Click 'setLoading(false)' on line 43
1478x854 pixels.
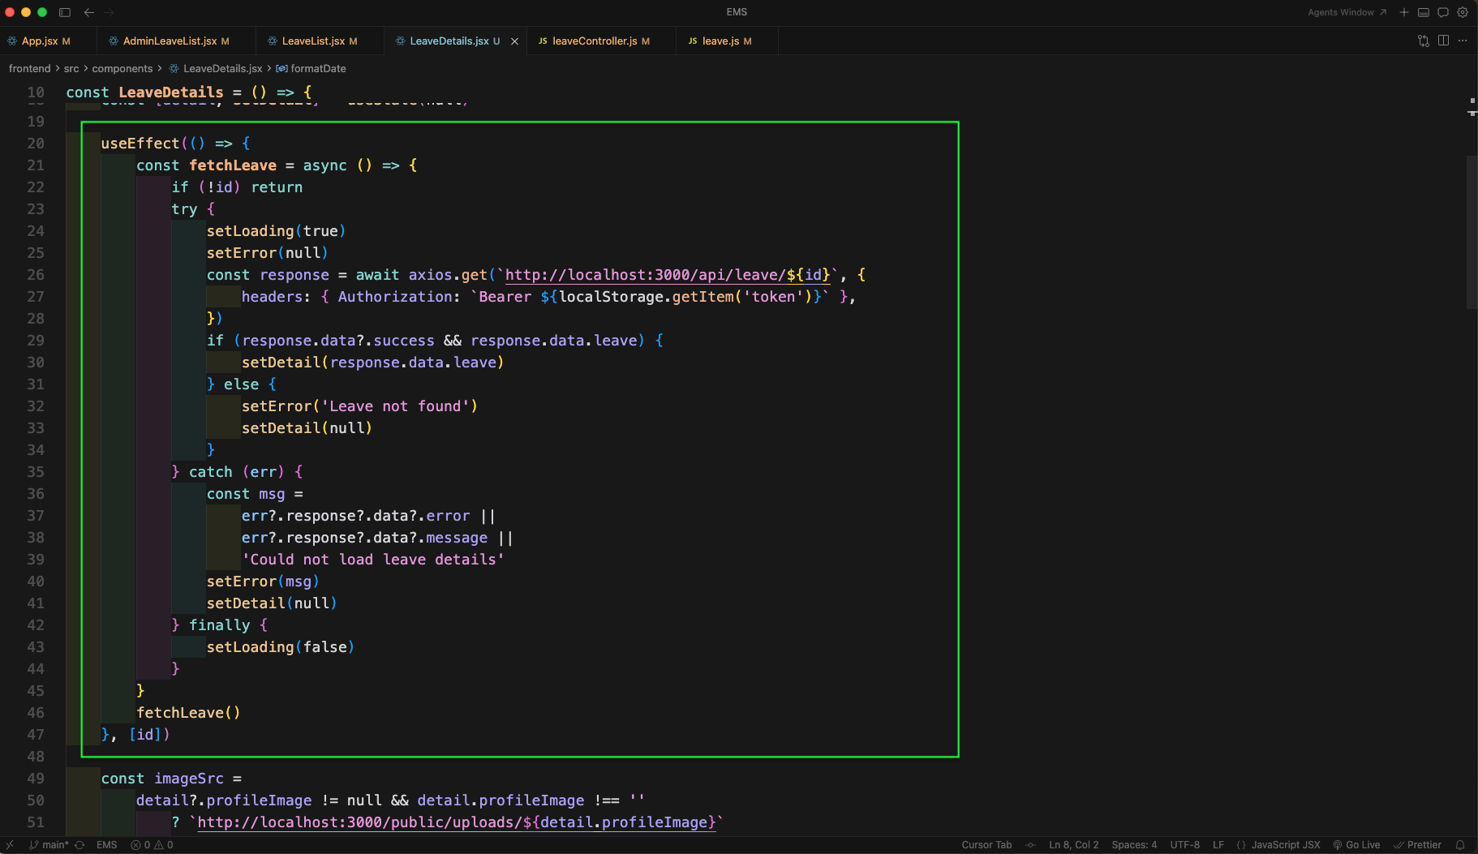(x=281, y=647)
